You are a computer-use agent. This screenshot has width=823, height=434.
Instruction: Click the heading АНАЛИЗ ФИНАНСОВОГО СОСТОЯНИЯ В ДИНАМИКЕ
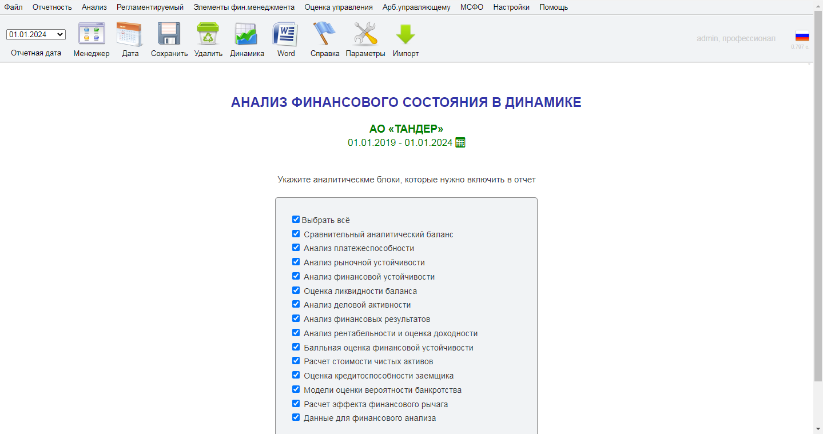(x=406, y=102)
